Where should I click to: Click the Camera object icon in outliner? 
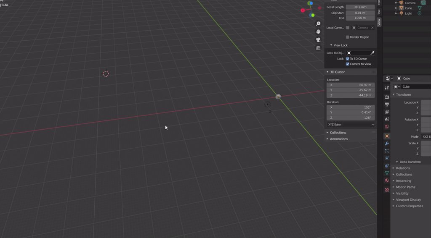[401, 3]
